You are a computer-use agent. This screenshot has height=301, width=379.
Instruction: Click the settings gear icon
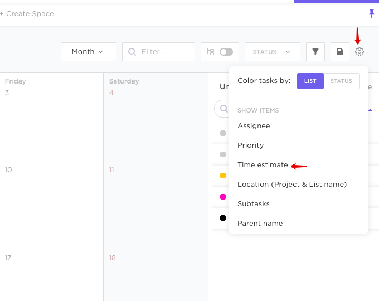coord(359,52)
